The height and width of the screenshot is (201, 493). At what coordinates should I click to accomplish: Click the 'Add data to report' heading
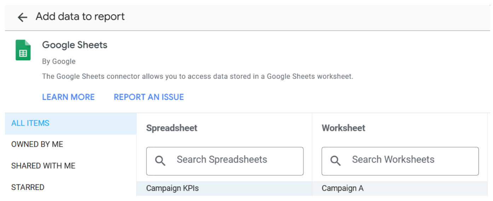pos(80,17)
